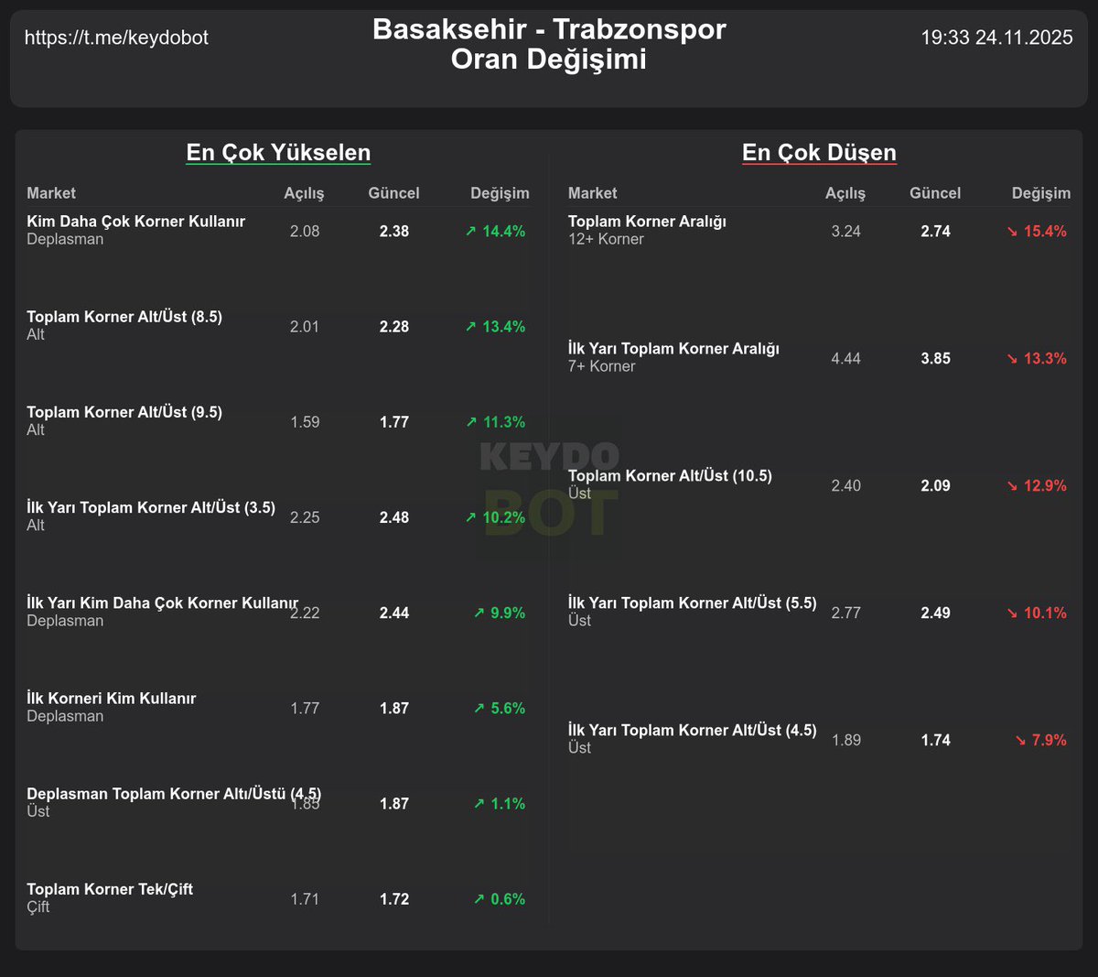
Task: Toggle the Üst option under Toplam Korner Alt/Üst (10.5)
Action: 576,493
